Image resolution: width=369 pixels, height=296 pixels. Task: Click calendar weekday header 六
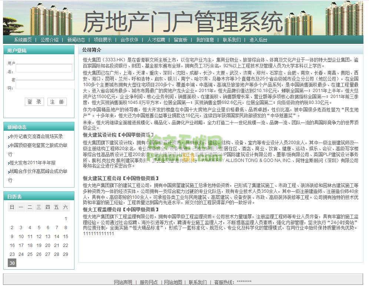click(x=66, y=207)
